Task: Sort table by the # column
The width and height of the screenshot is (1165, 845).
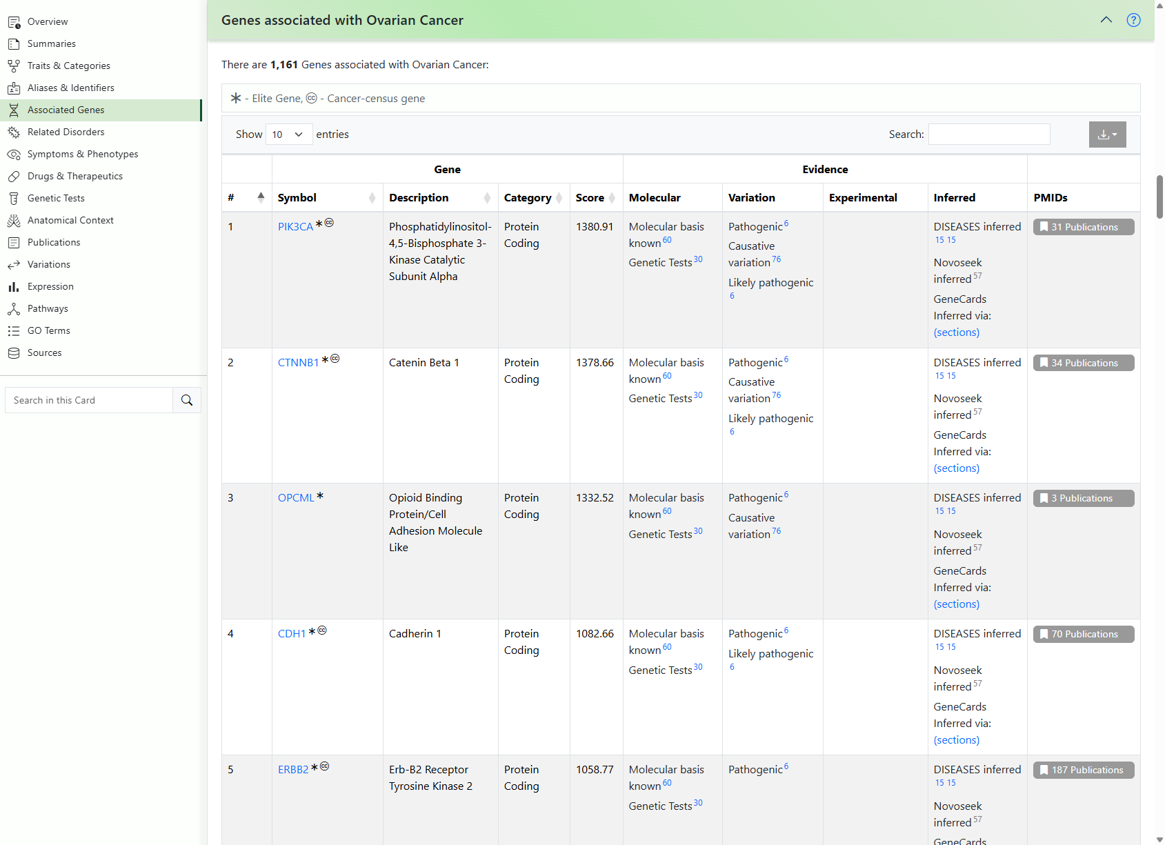Action: (246, 198)
